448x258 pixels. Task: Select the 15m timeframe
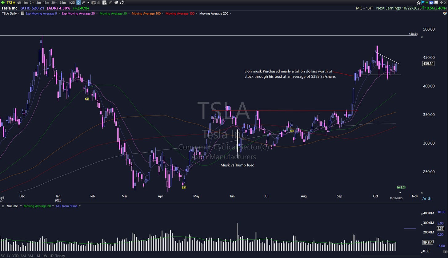pos(46,2)
